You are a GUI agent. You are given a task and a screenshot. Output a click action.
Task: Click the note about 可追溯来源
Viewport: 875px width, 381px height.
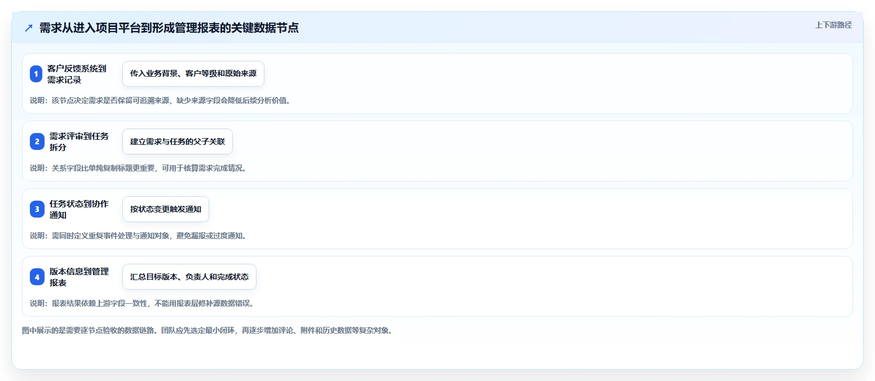coord(160,100)
